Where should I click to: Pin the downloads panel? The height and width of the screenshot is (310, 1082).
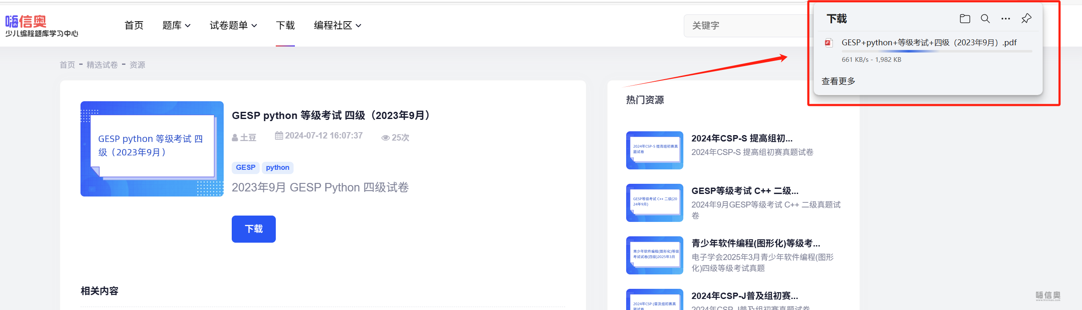(x=1026, y=19)
